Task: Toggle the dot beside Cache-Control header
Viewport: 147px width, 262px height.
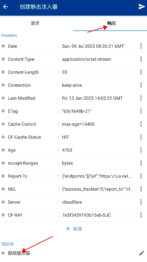Action: (x=3, y=124)
